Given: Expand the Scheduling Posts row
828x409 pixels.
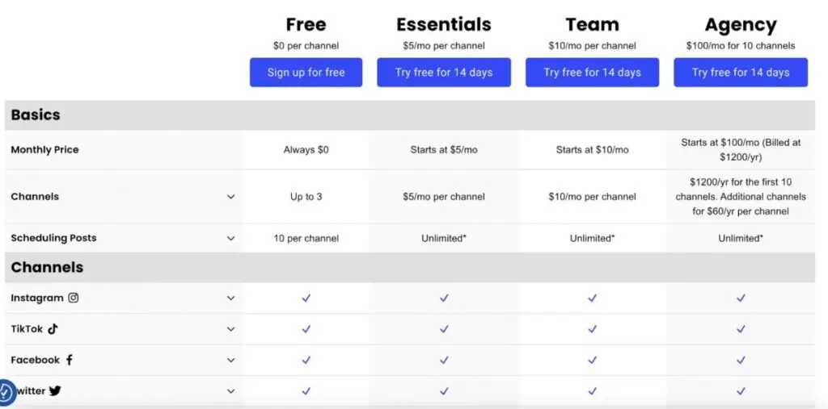Looking at the screenshot, I should click(230, 239).
